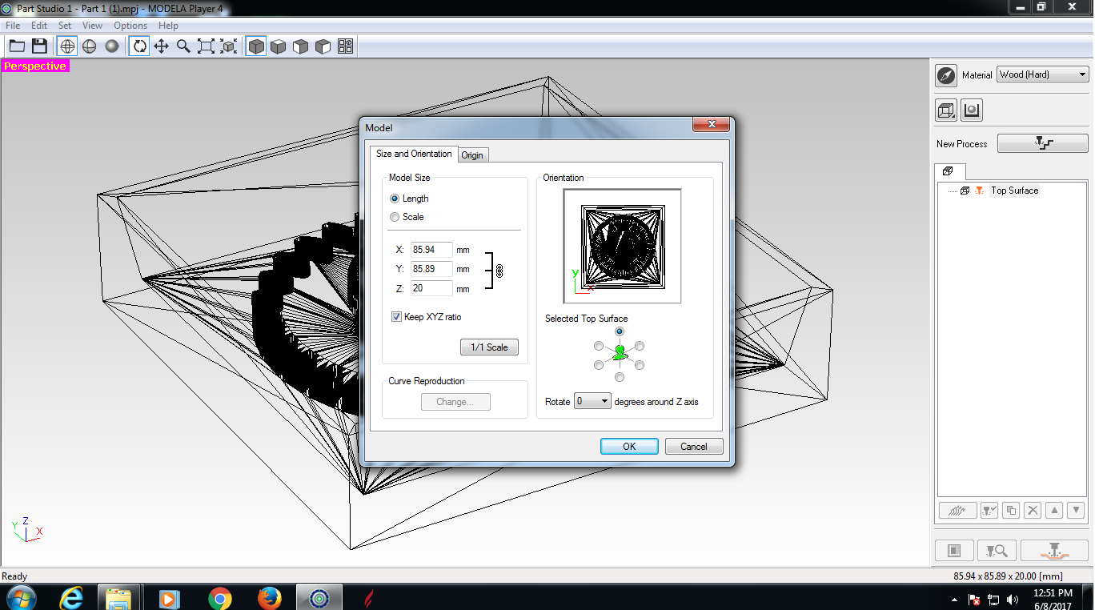Start cutting with the milling tool button
The image size is (1095, 610).
click(x=1054, y=551)
